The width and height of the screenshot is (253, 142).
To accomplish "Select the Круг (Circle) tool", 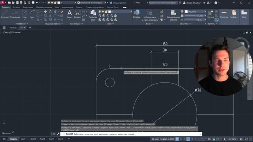I will [25, 14].
